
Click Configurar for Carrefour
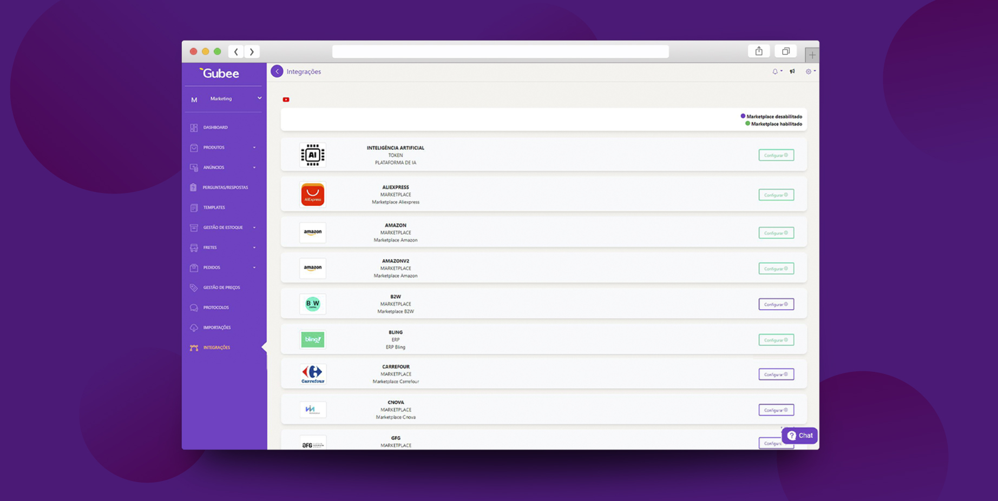776,375
